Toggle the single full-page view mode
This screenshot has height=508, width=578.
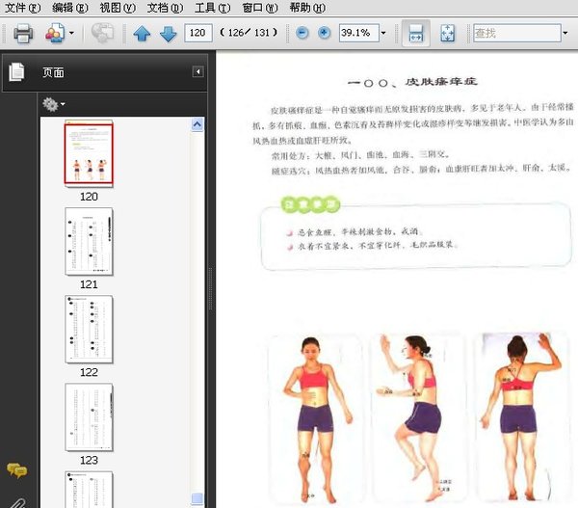tap(448, 33)
